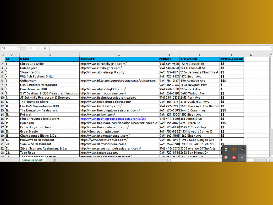Select row 9 header
Screen dimensions: 273x205
point(2,93)
